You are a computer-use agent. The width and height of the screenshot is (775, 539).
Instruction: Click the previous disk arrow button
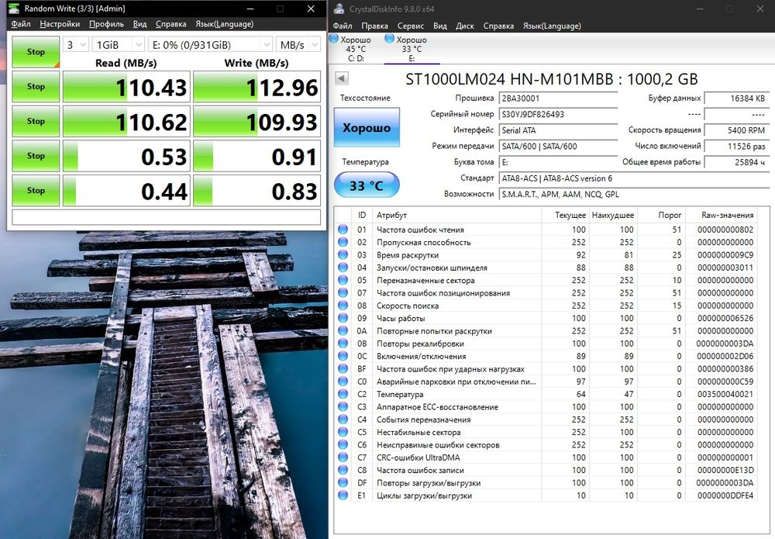click(342, 78)
